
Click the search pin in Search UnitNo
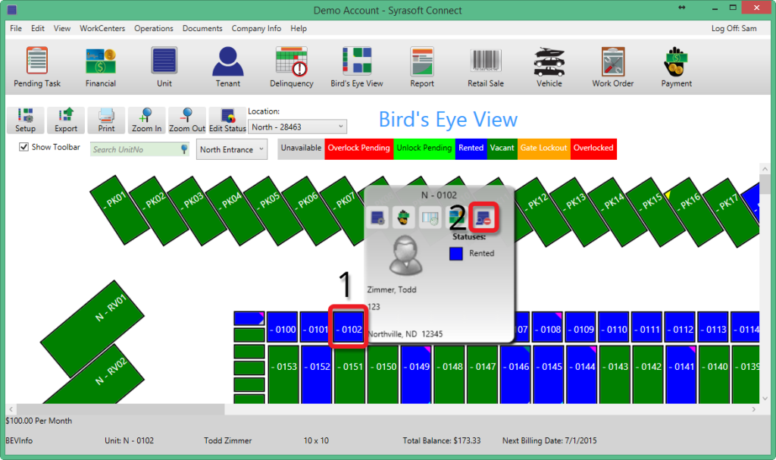(184, 149)
